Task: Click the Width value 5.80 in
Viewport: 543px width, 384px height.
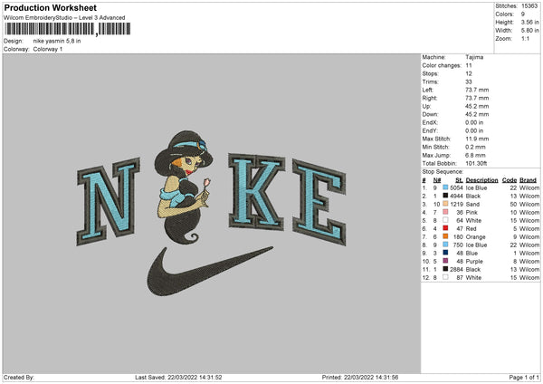Action: coord(529,31)
